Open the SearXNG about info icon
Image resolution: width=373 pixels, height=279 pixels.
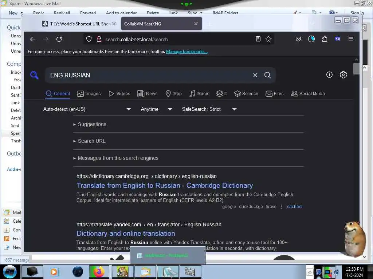[329, 75]
